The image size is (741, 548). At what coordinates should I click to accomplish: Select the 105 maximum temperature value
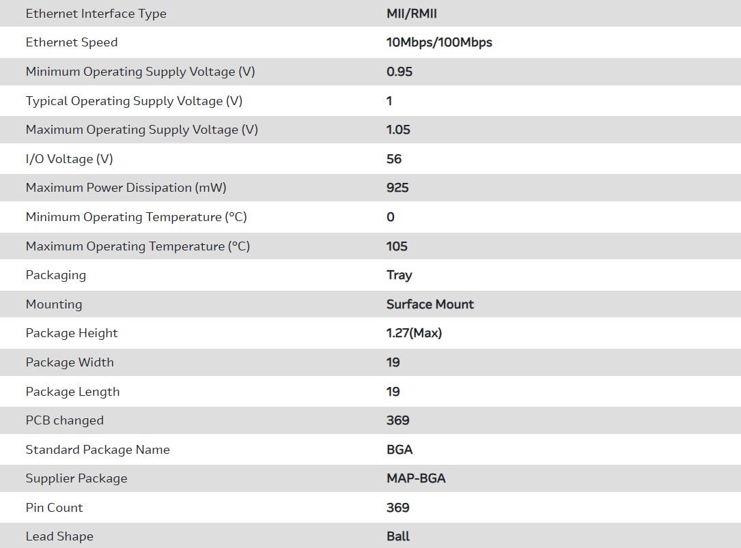397,246
